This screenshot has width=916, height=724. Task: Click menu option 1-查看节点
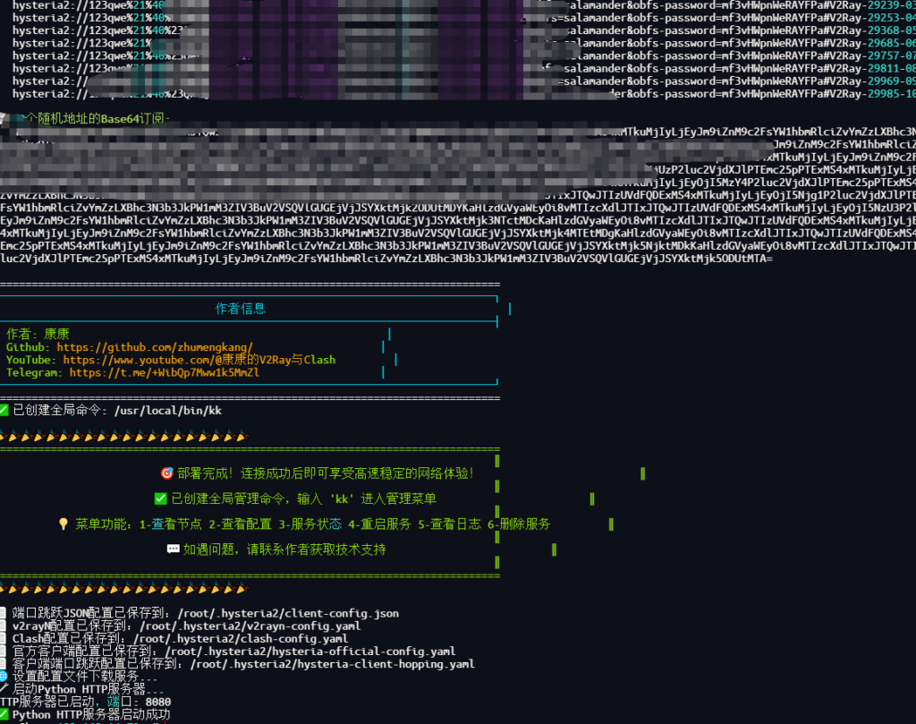(171, 524)
